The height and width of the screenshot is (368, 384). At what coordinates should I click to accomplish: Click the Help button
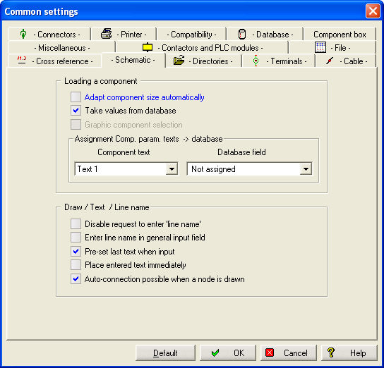[x=349, y=352]
